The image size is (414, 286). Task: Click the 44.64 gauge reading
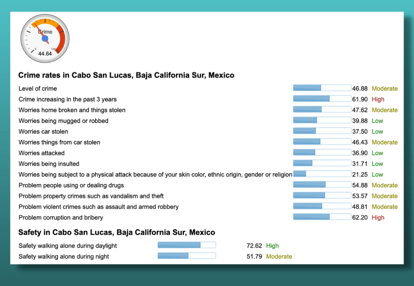(45, 54)
